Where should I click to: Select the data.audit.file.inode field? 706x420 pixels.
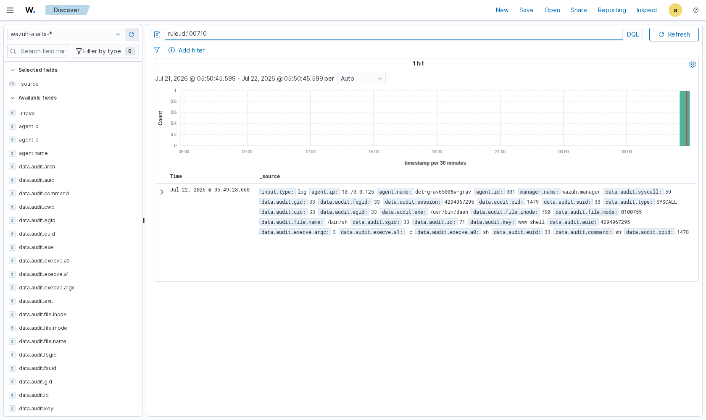point(42,315)
